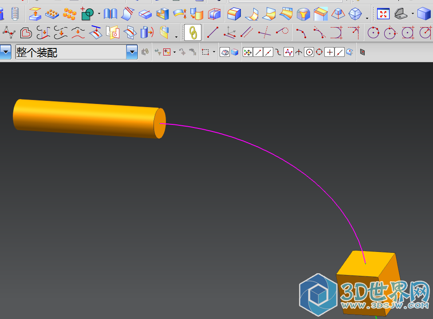
Task: Toggle Point on Face snap
Action: [349, 52]
